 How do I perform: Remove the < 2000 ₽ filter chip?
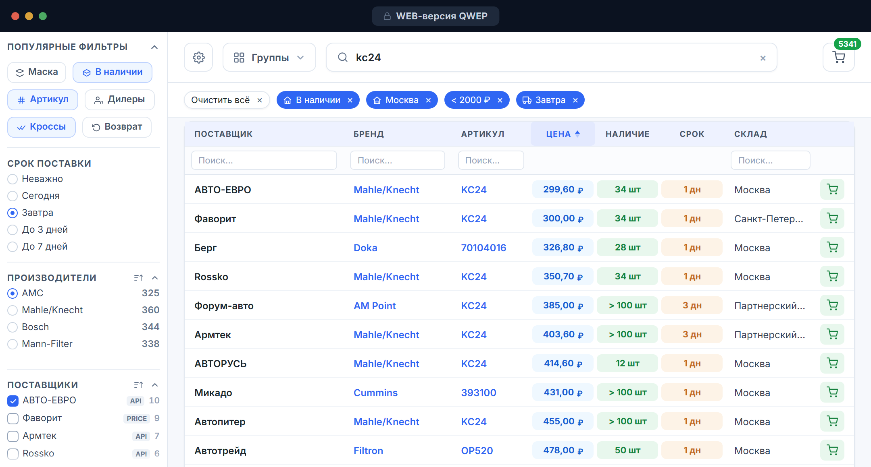point(500,100)
